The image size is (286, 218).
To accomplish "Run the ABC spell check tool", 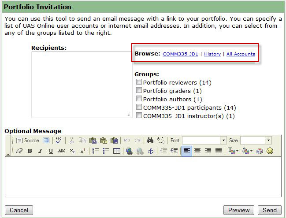I will pos(59,140).
